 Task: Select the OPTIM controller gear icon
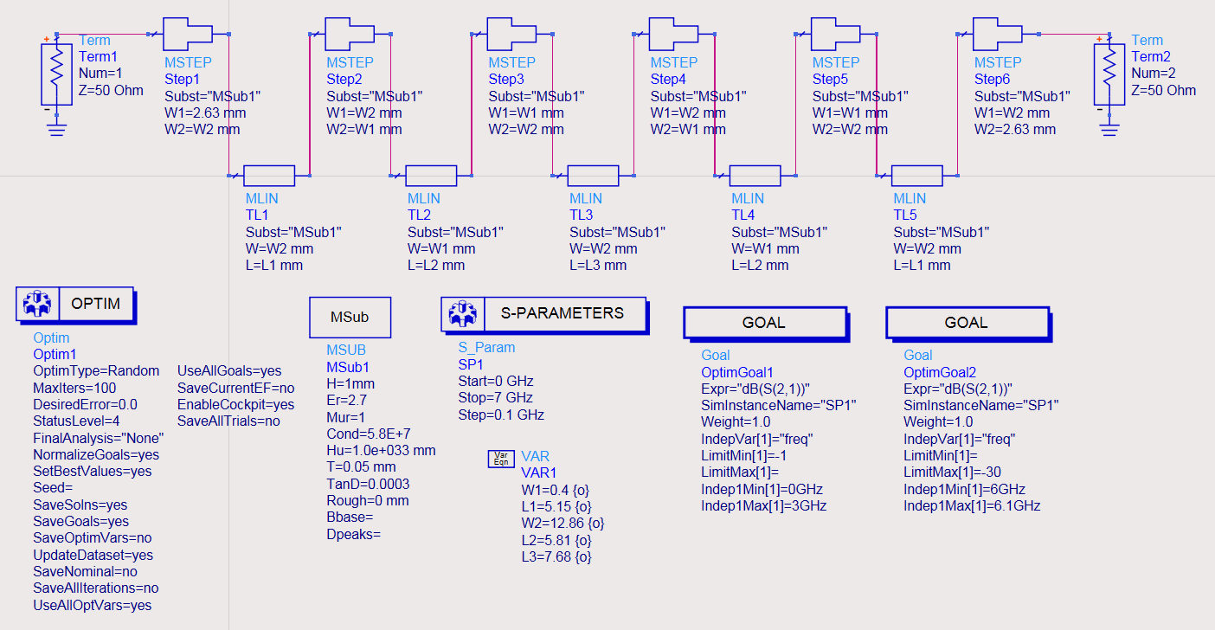[x=37, y=305]
